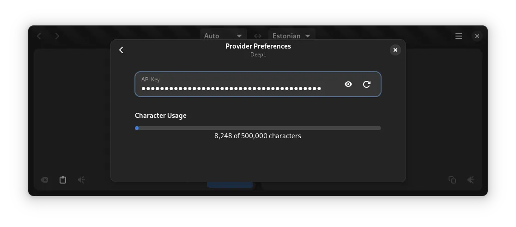
Task: Click the 8,248 of 500,000 characters text
Action: tap(258, 136)
